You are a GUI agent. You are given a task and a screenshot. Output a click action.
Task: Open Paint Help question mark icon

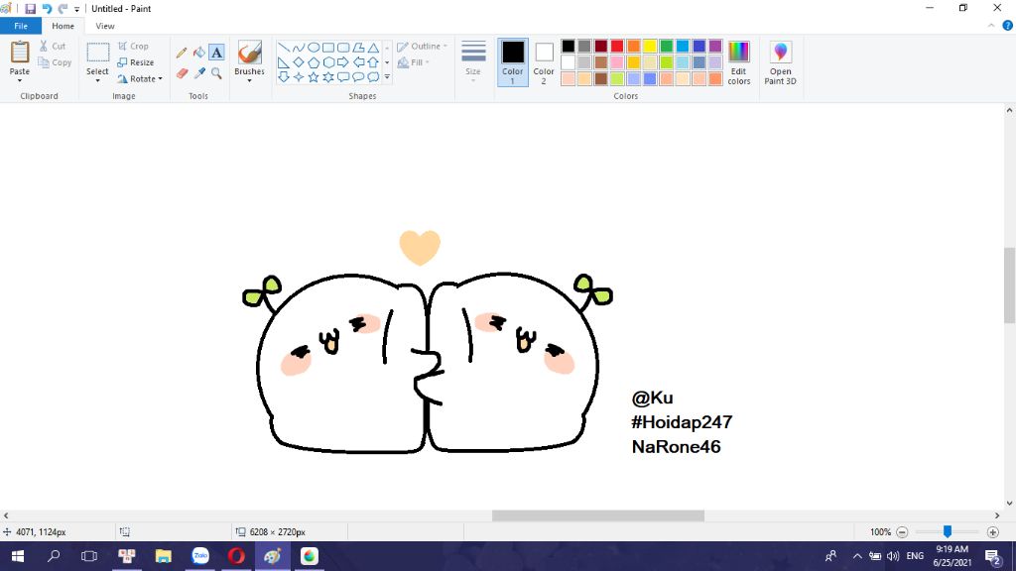[1008, 26]
